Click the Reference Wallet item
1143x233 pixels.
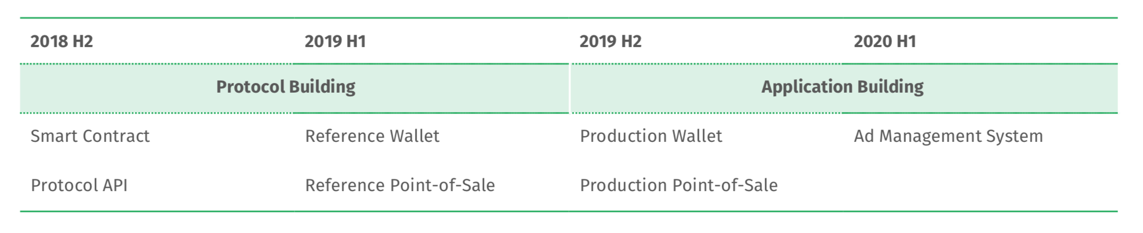[372, 136]
